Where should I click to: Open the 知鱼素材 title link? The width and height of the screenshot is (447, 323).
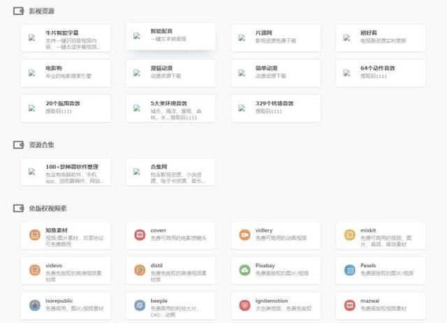click(57, 230)
